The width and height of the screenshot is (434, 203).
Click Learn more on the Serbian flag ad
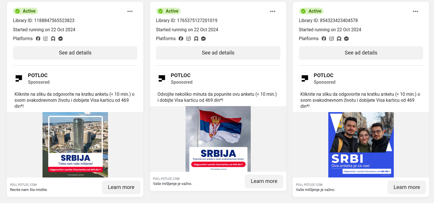click(264, 181)
